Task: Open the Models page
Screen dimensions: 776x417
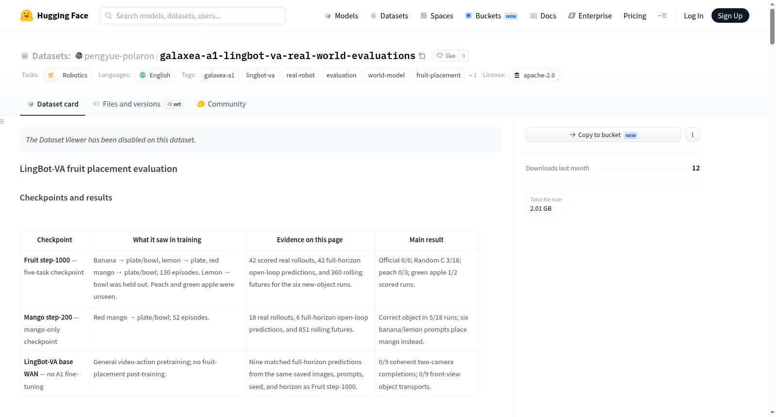Action: [341, 15]
